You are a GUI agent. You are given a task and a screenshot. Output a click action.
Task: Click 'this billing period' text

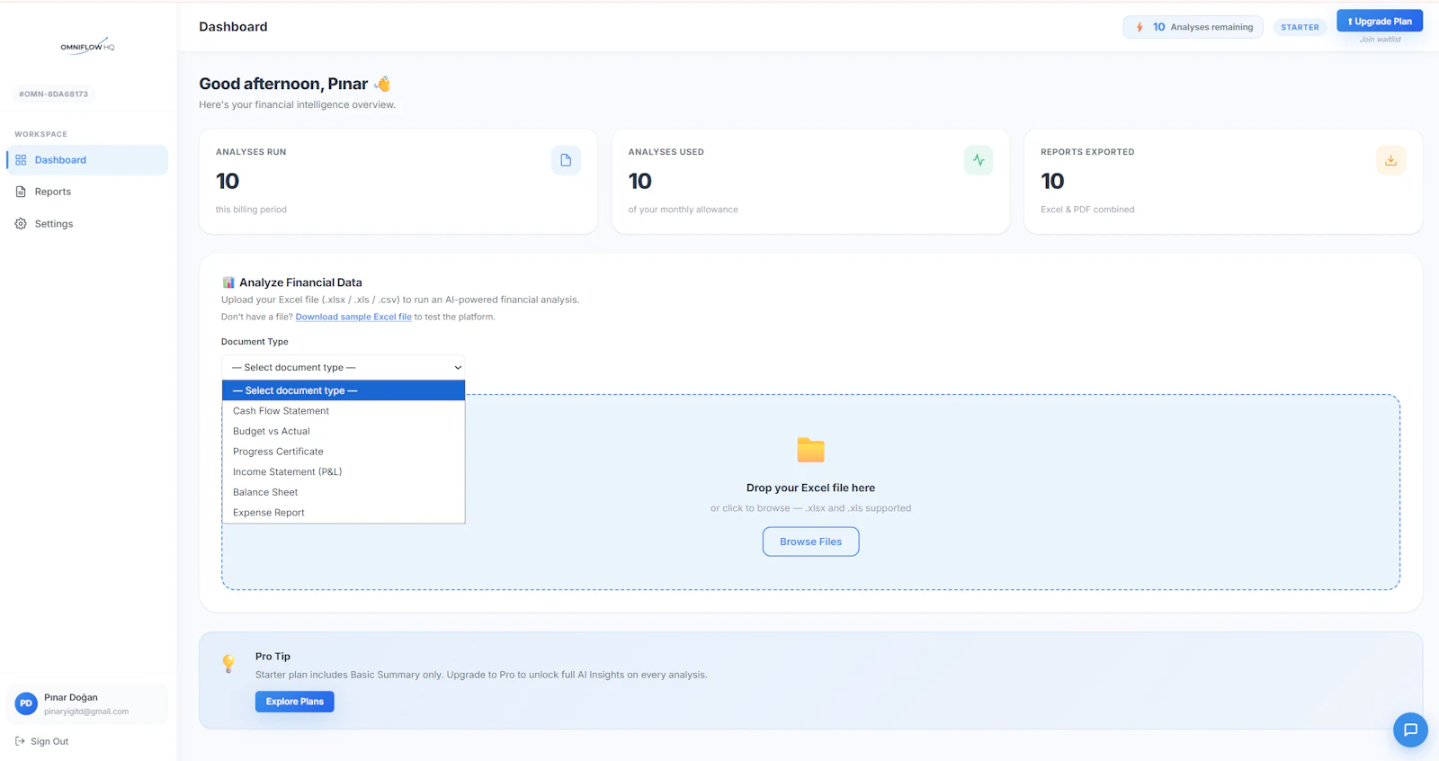(x=251, y=210)
